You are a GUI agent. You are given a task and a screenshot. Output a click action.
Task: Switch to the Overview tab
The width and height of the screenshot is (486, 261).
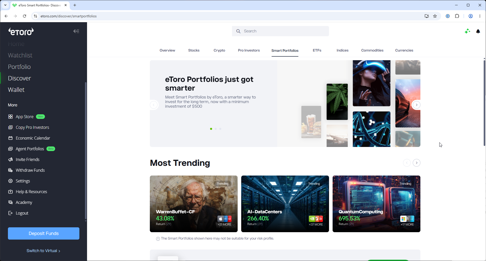point(167,50)
